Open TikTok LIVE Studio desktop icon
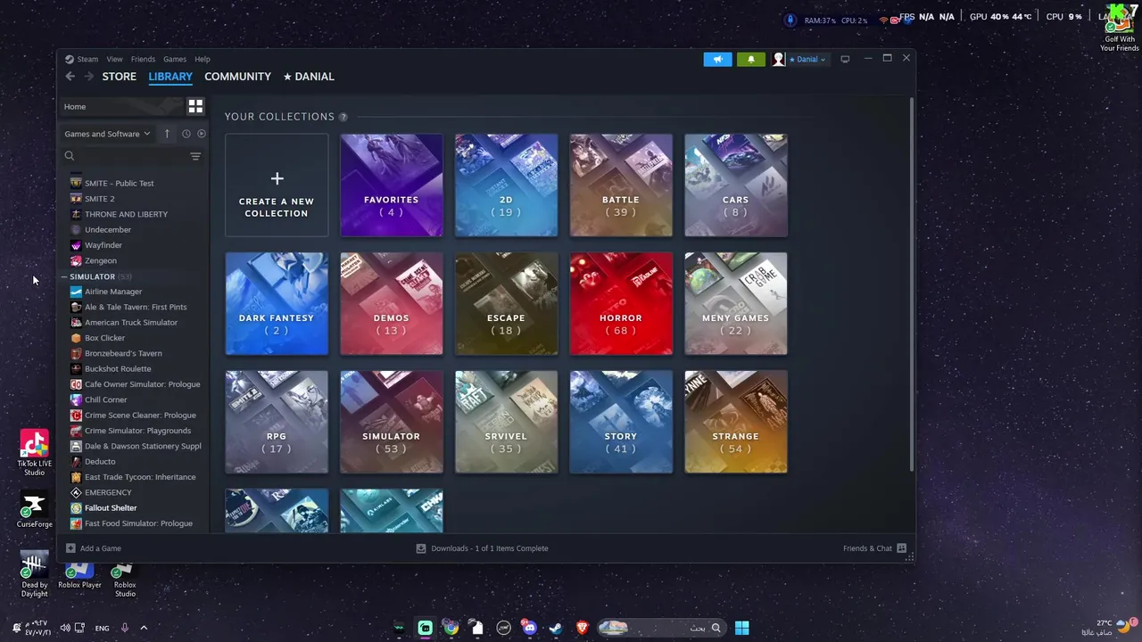The width and height of the screenshot is (1142, 642). 34,453
